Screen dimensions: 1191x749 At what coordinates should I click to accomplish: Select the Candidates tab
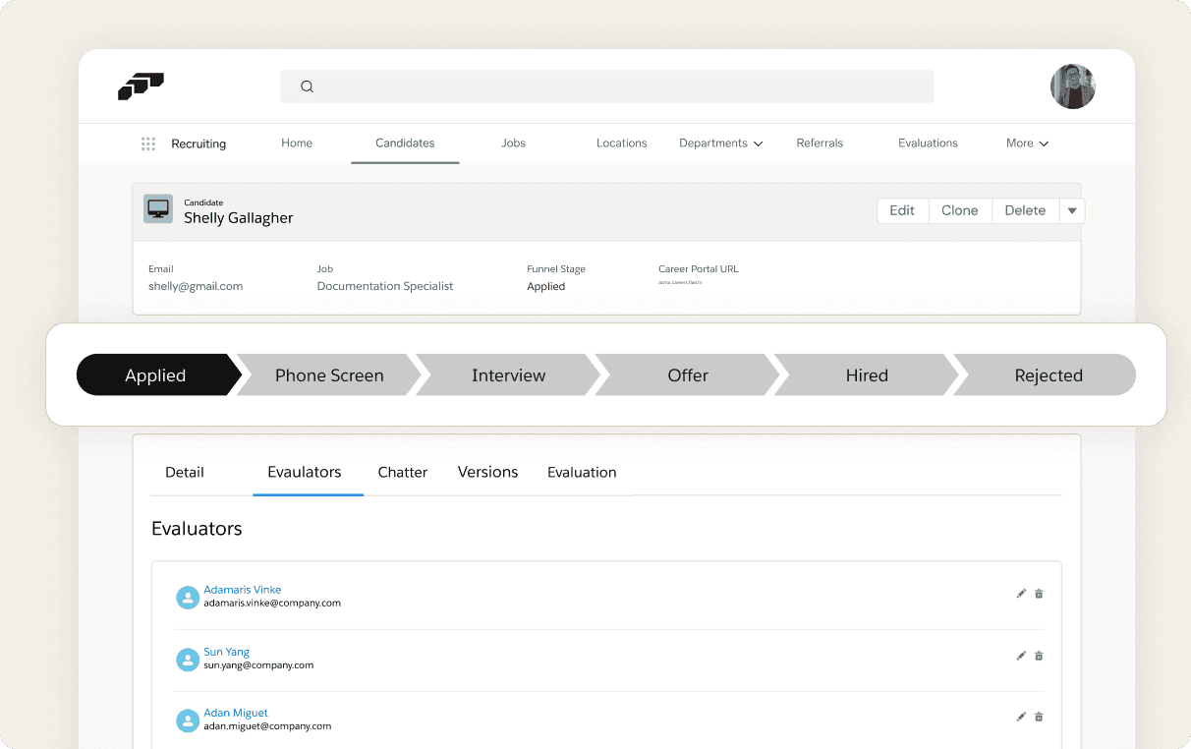[405, 144]
